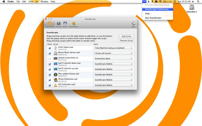The width and height of the screenshot is (202, 126).
Task: Click the flame icon in the menu bar
Action: (x=148, y=2)
